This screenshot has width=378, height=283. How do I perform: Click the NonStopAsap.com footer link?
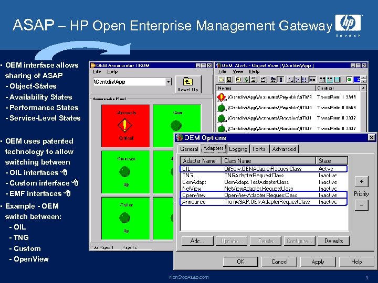pyautogui.click(x=189, y=277)
